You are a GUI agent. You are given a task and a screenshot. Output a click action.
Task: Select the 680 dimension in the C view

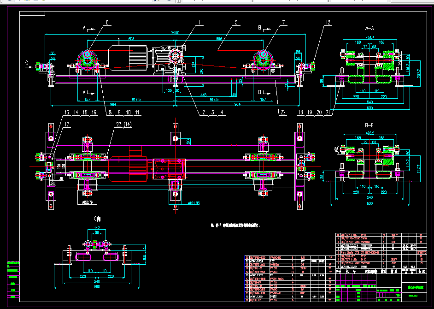coord(97,286)
